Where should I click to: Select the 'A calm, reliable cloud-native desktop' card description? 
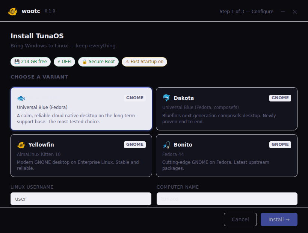tap(77, 118)
